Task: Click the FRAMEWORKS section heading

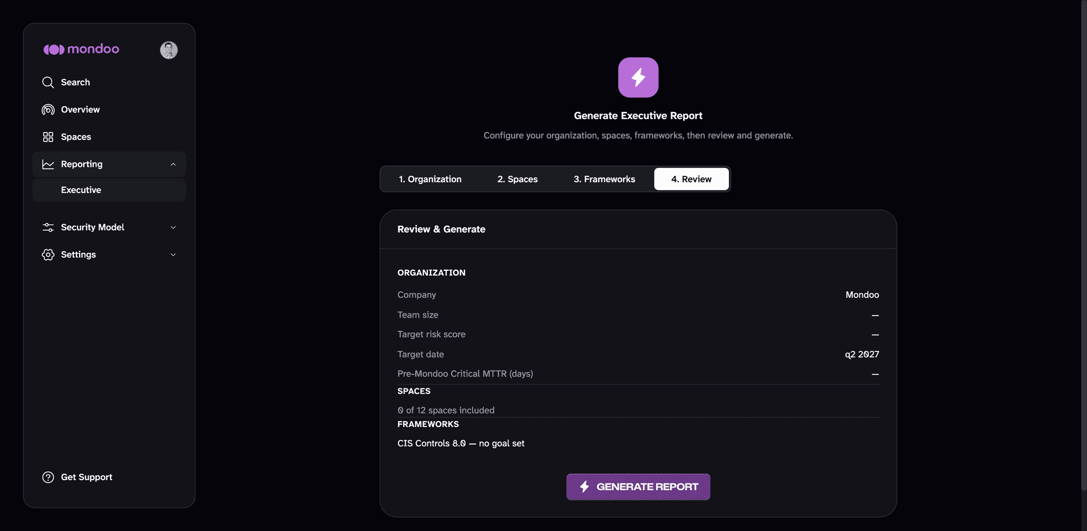Action: [428, 424]
